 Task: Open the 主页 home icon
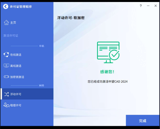point(6,22)
